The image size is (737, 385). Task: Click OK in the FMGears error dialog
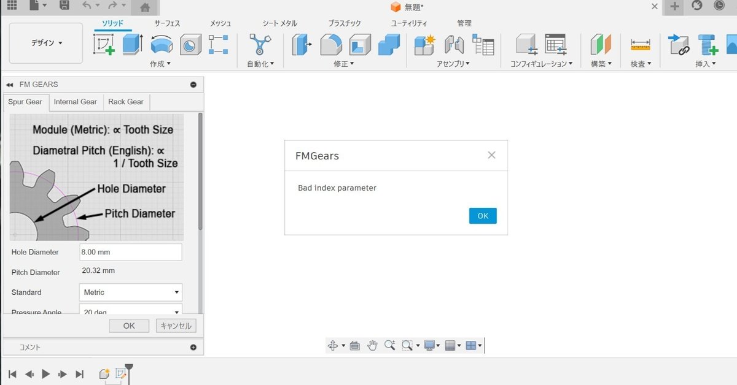pos(483,216)
